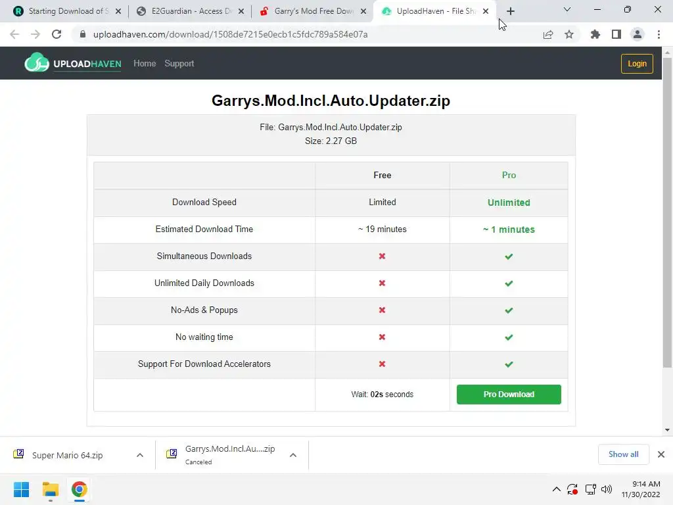The height and width of the screenshot is (505, 673).
Task: Click the Super Mario 64.zip file icon
Action: 18,454
